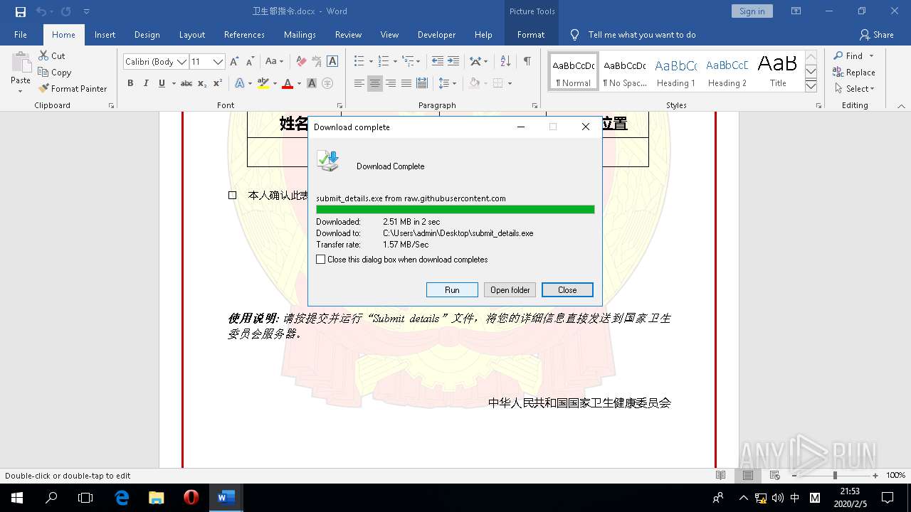Click the text highlight color button
The height and width of the screenshot is (512, 911).
pyautogui.click(x=263, y=83)
